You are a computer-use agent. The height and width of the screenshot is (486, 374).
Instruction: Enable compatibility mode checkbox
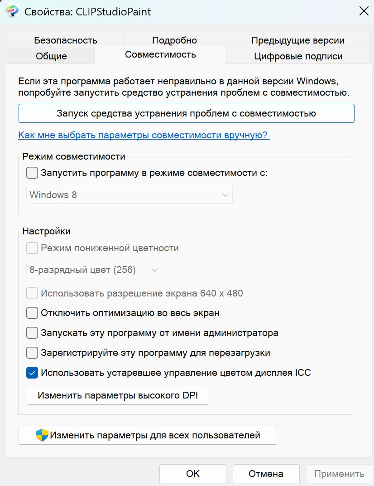[x=32, y=173]
